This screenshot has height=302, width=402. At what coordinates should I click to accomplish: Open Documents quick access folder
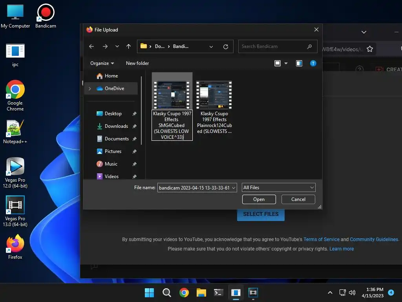[117, 139]
